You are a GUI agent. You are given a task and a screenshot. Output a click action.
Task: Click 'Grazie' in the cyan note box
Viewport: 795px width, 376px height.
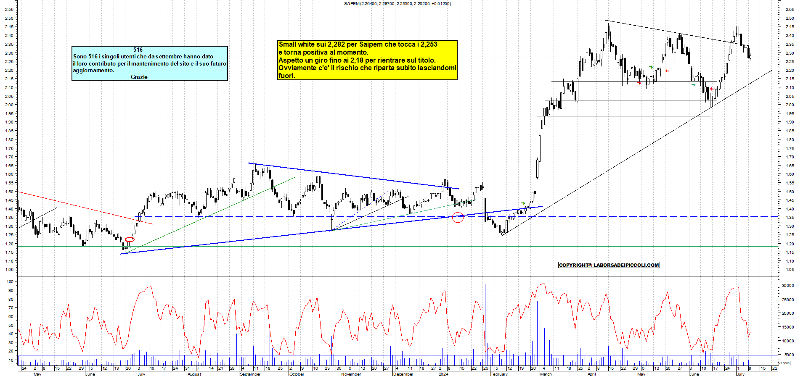139,77
